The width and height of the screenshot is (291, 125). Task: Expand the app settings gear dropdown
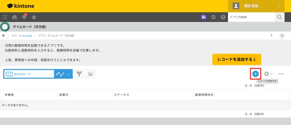pos(268,74)
